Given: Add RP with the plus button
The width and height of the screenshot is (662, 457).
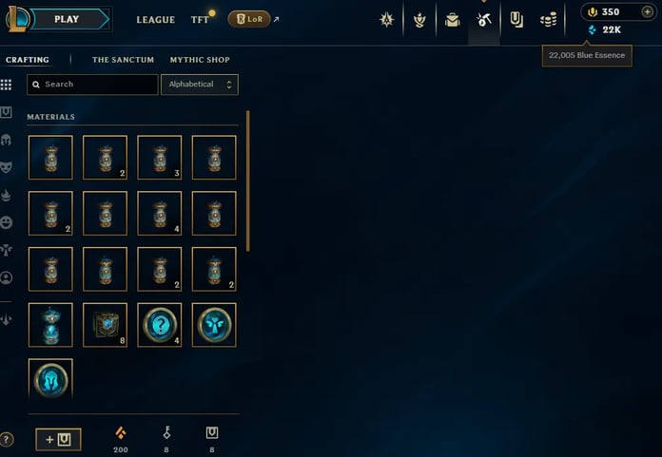Looking at the screenshot, I should click(647, 11).
